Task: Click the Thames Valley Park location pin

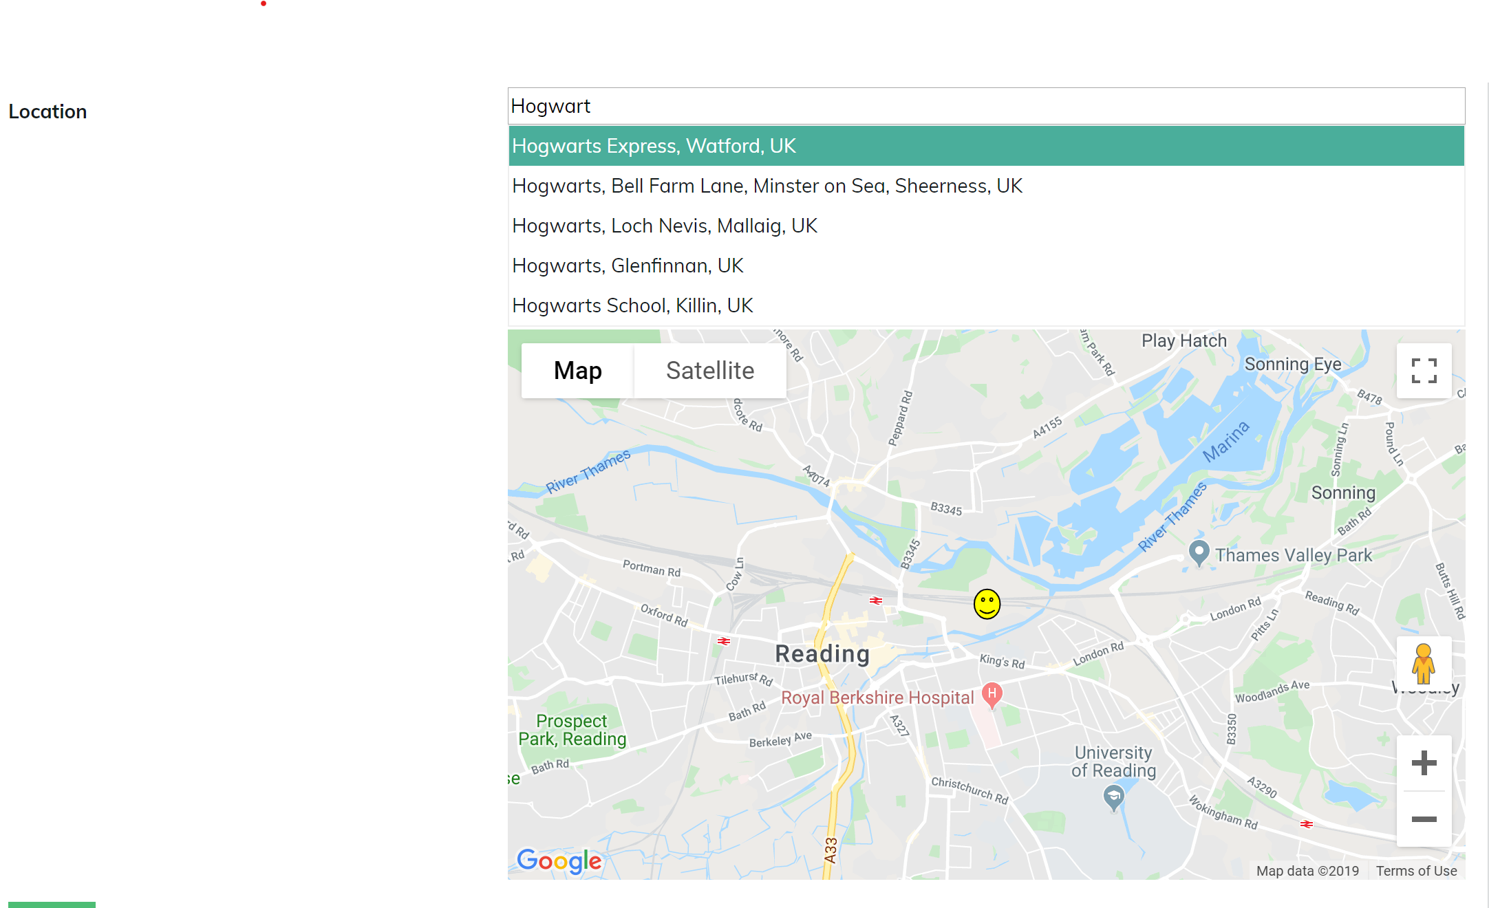Action: click(x=1199, y=552)
